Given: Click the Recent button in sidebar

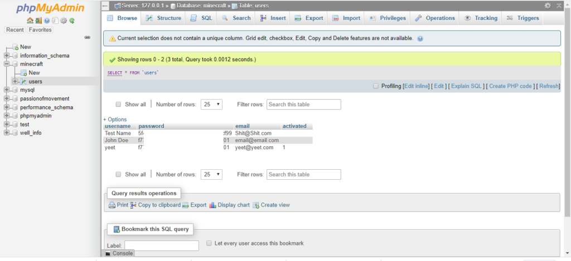Looking at the screenshot, I should pyautogui.click(x=15, y=30).
